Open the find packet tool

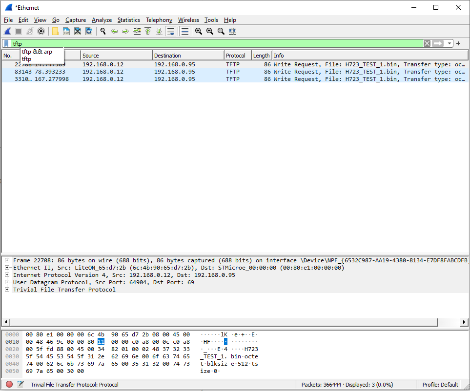(102, 31)
